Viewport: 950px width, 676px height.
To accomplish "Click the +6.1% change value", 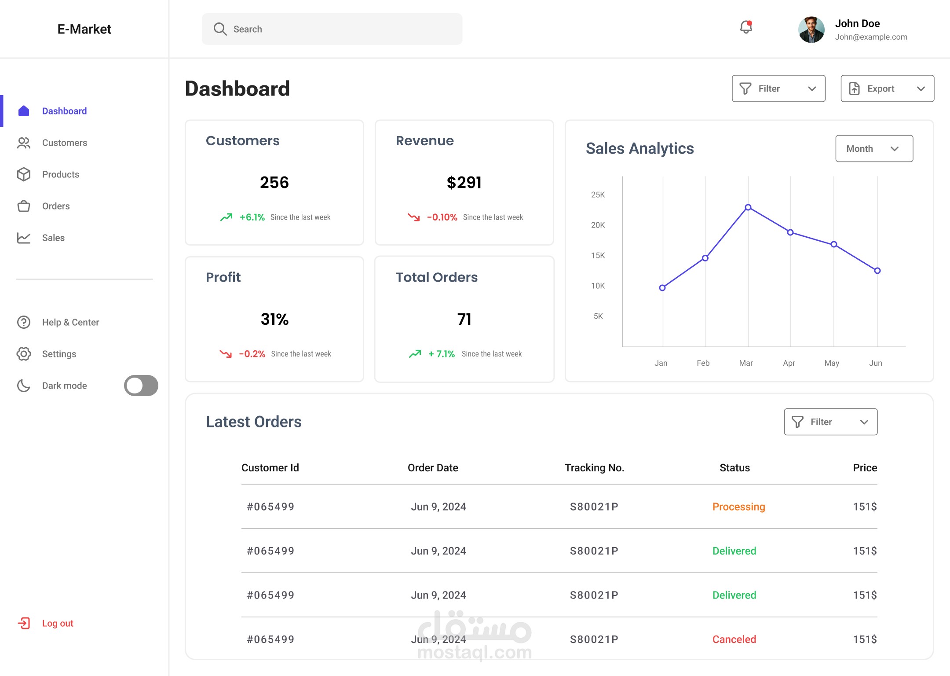I will [252, 217].
